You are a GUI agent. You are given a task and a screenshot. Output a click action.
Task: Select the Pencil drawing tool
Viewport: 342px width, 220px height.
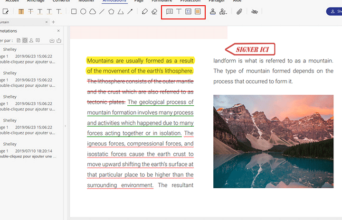(x=145, y=11)
